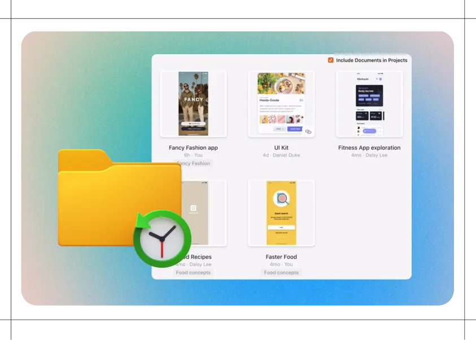
Task: Select Food concepts tag under Food Recipes
Action: [x=194, y=273]
